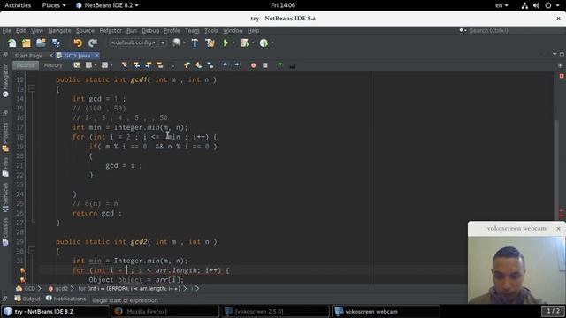Click the Build Project hammer icon

195,43
